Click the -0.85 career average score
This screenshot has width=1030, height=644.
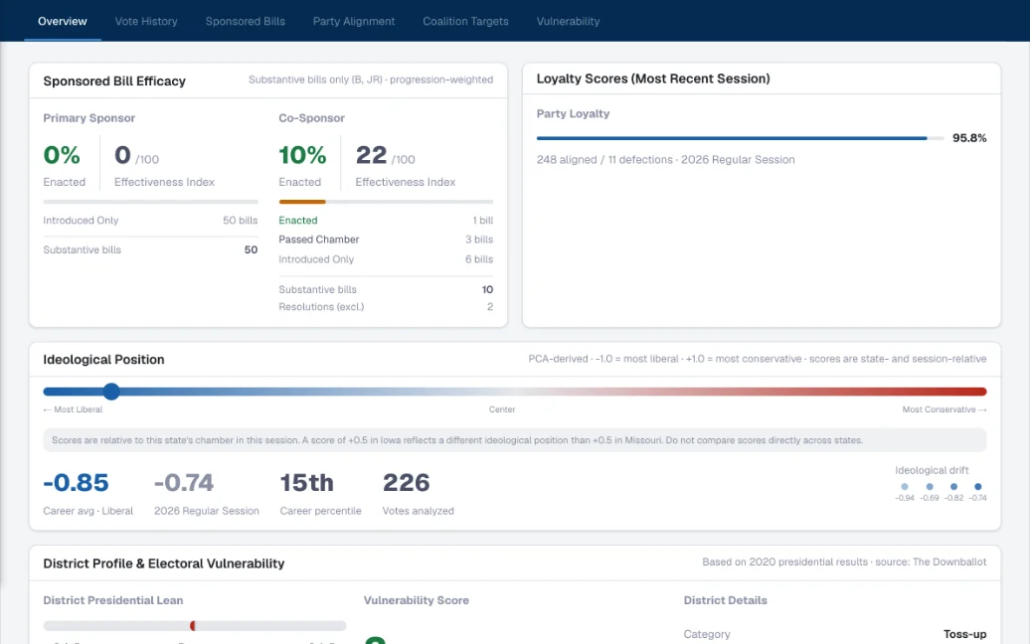77,483
